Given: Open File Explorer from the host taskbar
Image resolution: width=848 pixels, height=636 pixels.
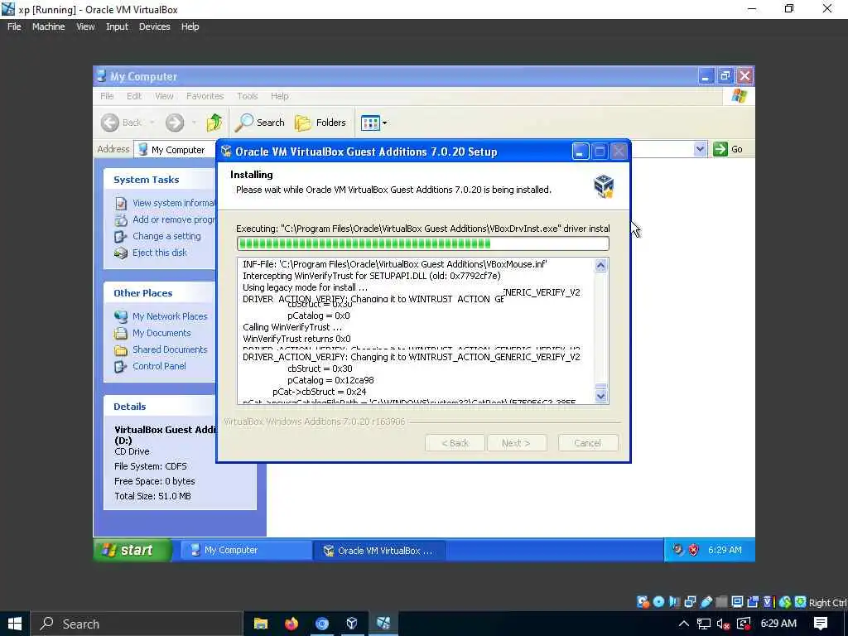Looking at the screenshot, I should 261,624.
